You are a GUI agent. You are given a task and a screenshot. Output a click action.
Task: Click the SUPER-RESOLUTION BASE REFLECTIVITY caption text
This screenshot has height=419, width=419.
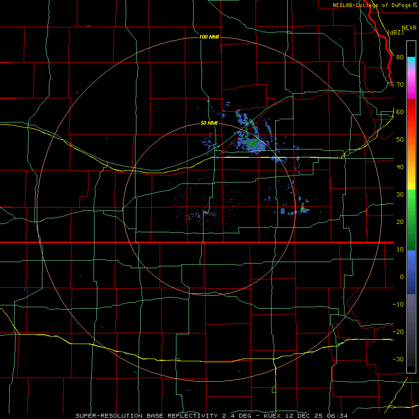[147, 416]
